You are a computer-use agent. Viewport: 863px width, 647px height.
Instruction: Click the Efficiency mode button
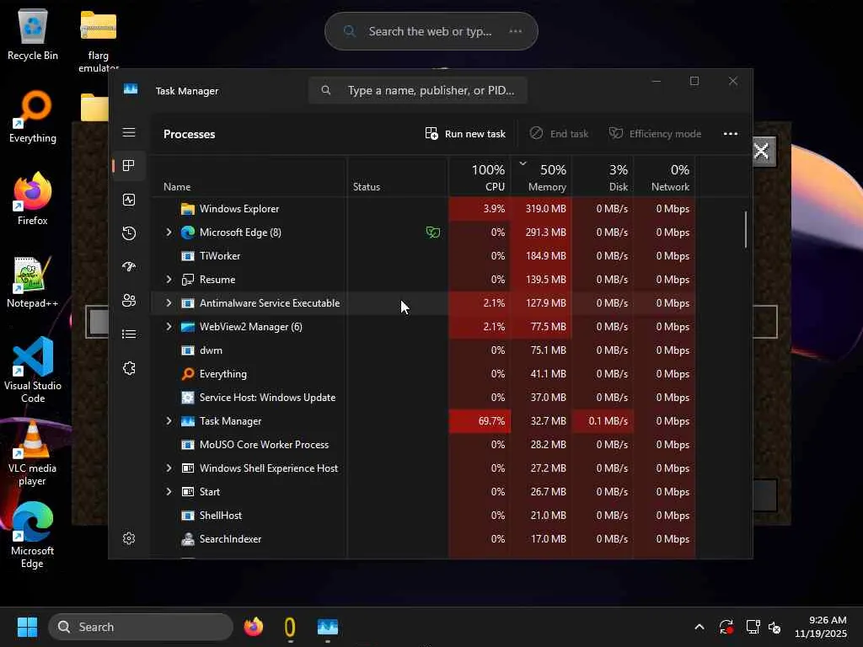(x=655, y=134)
